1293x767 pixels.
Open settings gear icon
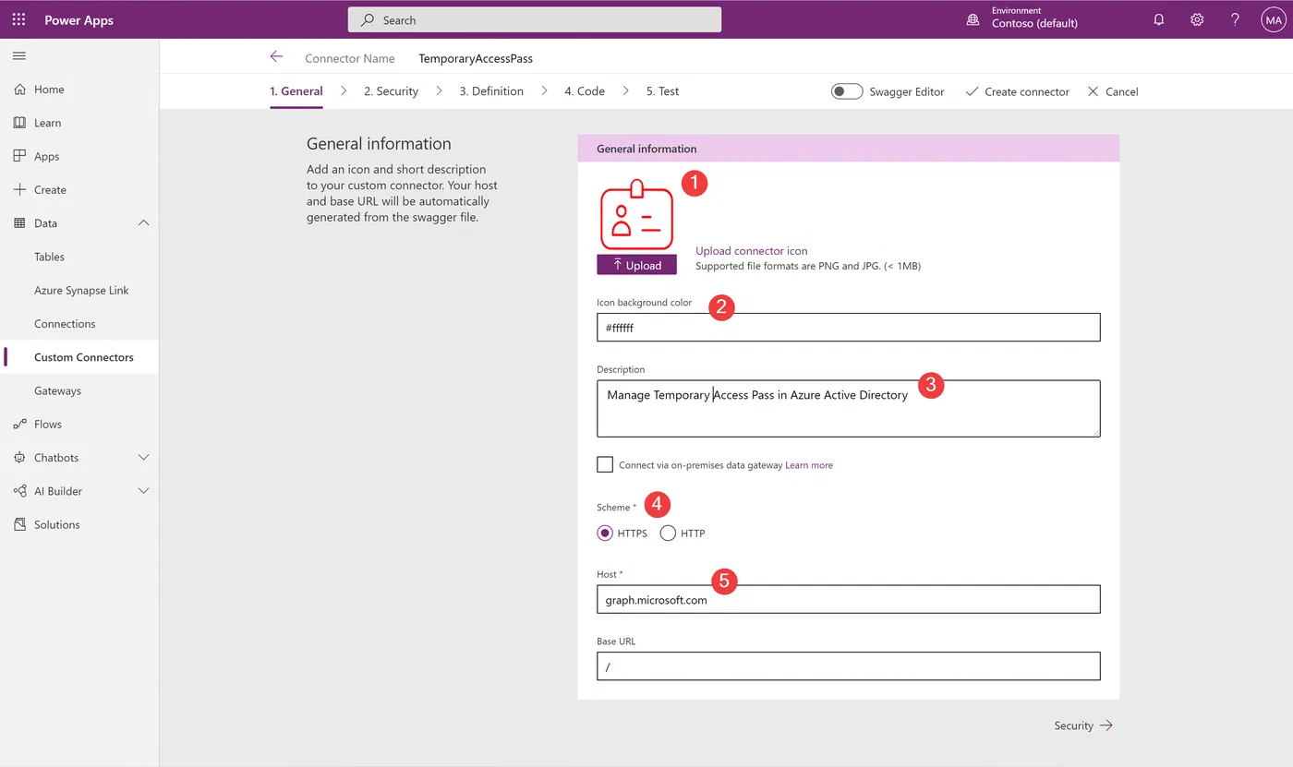1197,19
